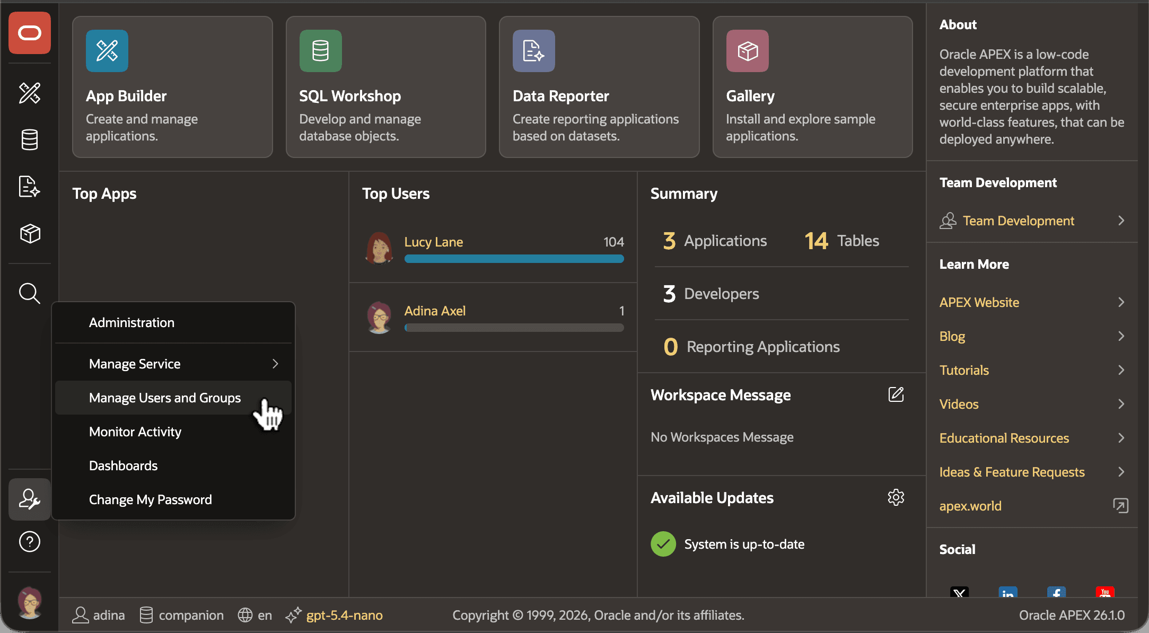1149x633 pixels.
Task: Click the chevron next to Videos
Action: [x=1121, y=404]
